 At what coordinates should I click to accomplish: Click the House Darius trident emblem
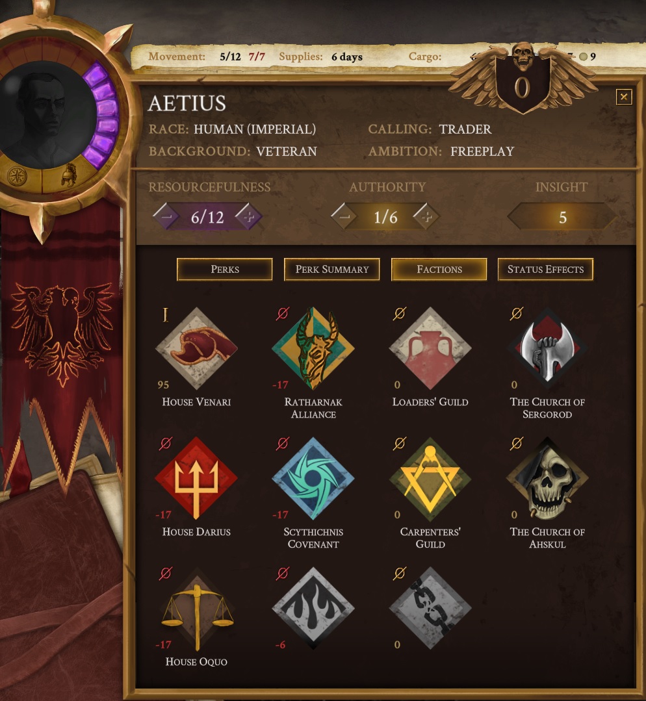click(196, 478)
